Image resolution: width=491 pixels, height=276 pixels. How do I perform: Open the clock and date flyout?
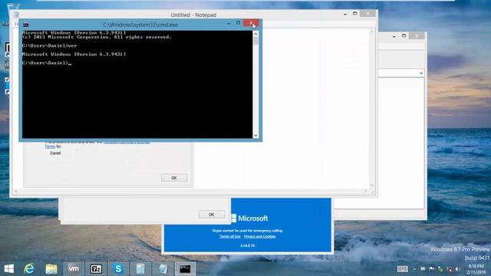pyautogui.click(x=476, y=269)
